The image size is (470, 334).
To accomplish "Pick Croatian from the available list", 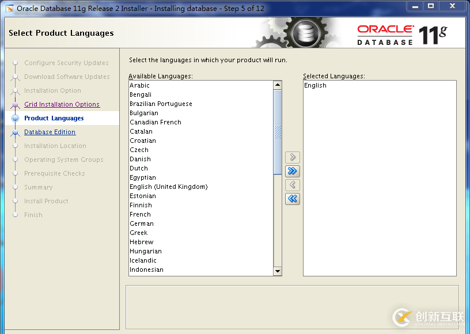I will click(x=201, y=141).
